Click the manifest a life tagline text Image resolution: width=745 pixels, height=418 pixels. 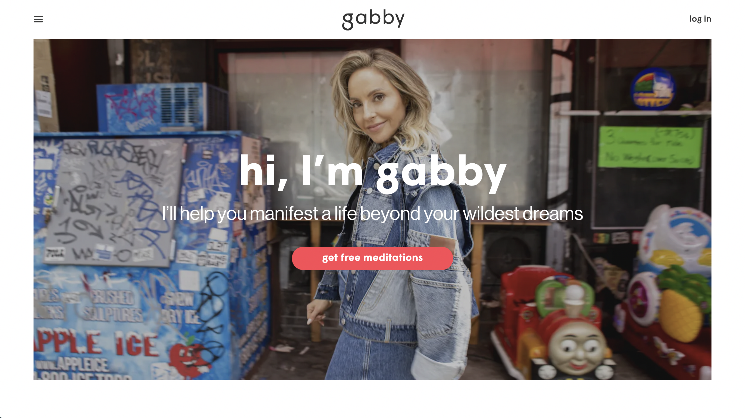click(x=372, y=214)
